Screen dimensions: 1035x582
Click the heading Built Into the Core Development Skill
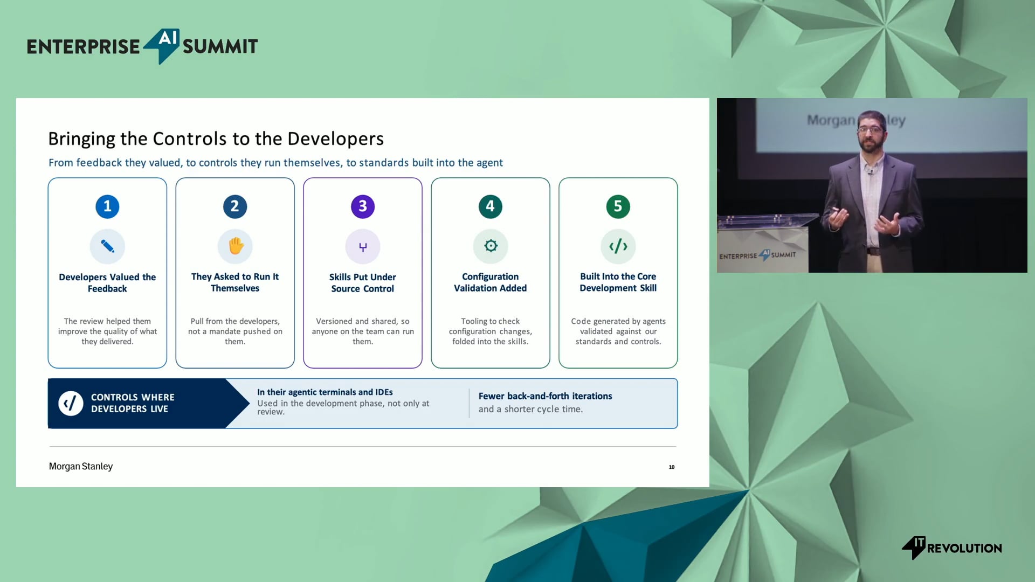pos(618,282)
